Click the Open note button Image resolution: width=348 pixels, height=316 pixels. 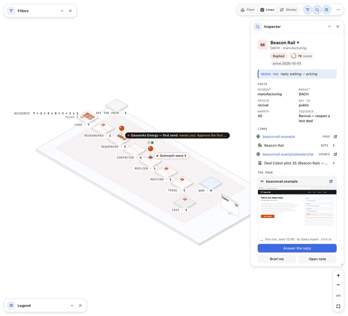[x=317, y=259]
